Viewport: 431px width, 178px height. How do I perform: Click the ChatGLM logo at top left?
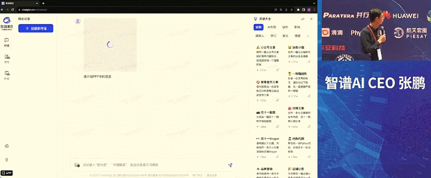7,22
